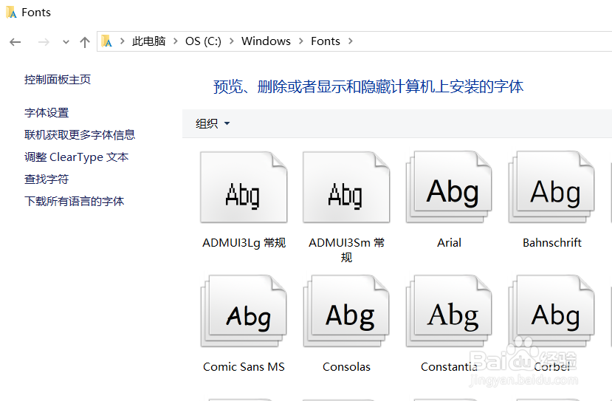Click the ADMUI3Sm 常规 label
Image resolution: width=612 pixels, height=401 pixels.
346,250
